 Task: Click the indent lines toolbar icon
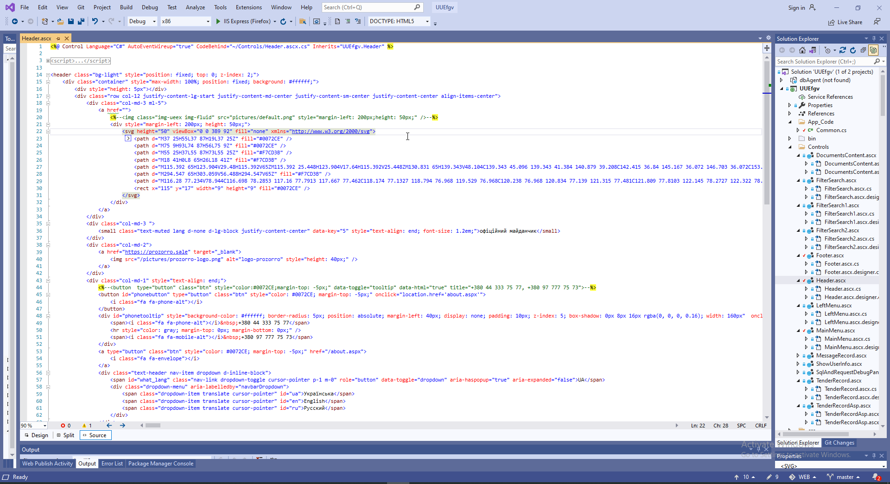tap(348, 21)
